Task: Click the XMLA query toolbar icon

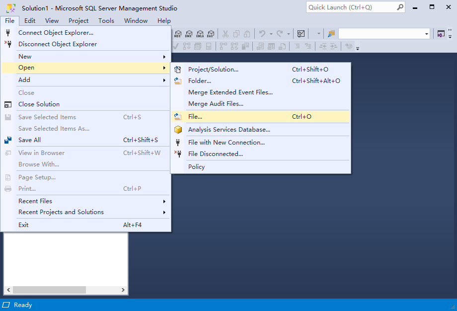Action: (200, 34)
